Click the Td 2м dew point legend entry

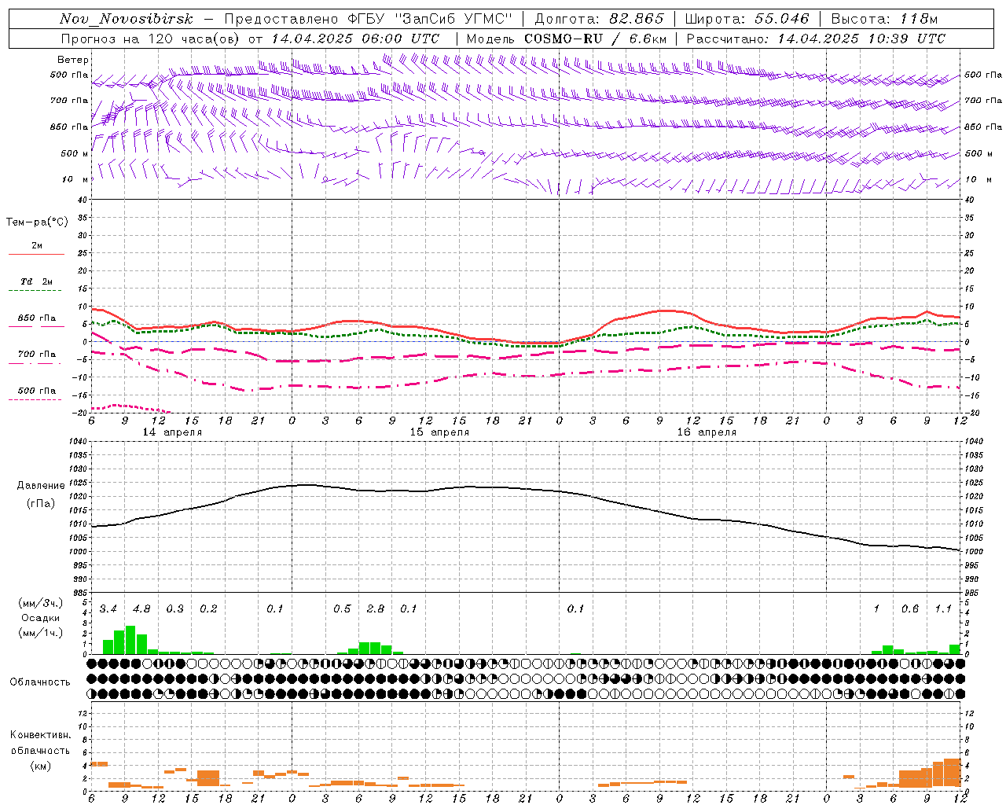coord(36,281)
